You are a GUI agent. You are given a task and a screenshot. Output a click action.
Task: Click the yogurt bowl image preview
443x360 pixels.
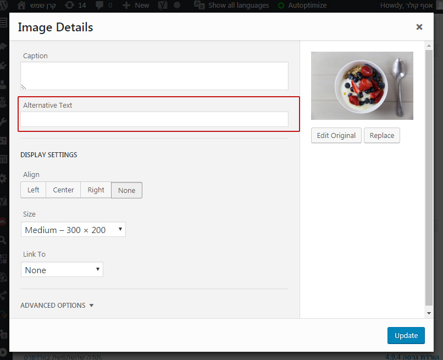362,86
